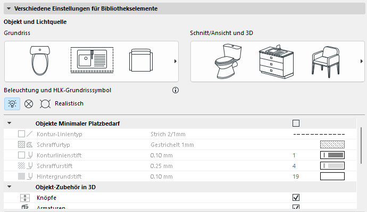Collapse Verschiedene Einstellungen für Bibliothekselemente panel
367x212 pixels.
(x=9, y=9)
